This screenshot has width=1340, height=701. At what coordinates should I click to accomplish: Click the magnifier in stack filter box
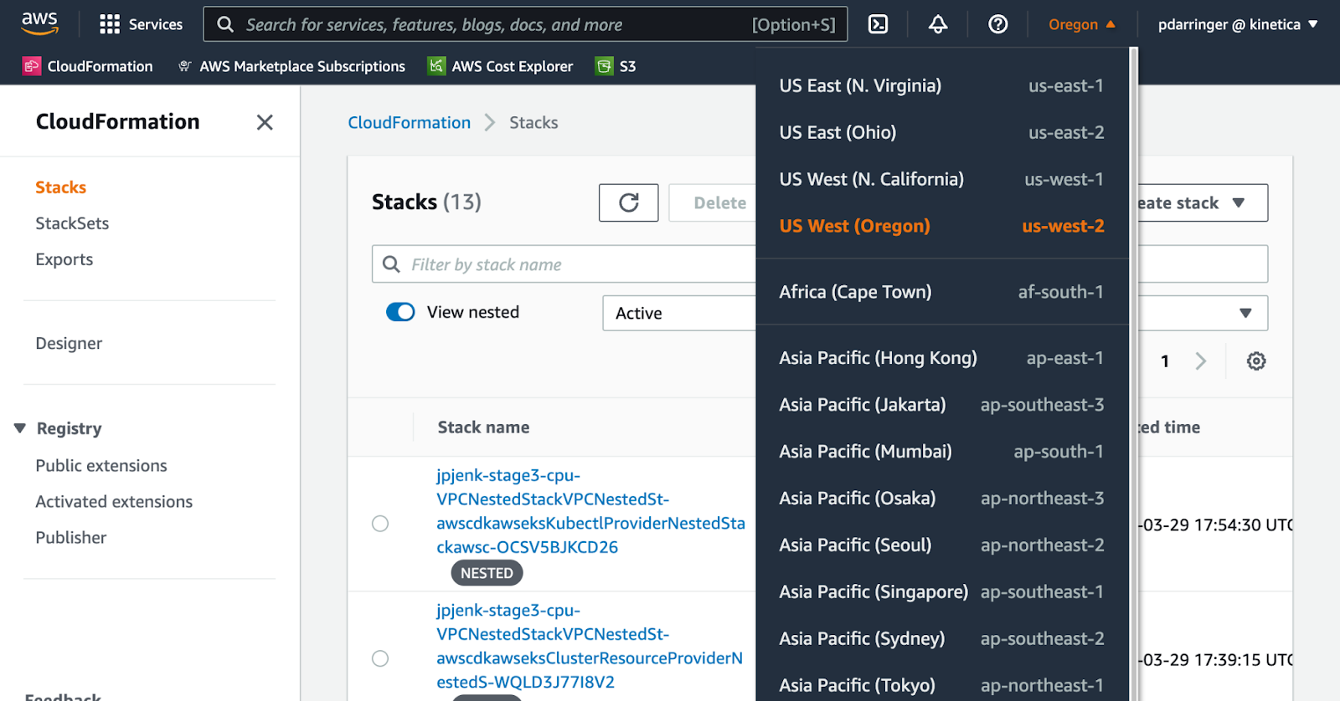click(x=391, y=264)
